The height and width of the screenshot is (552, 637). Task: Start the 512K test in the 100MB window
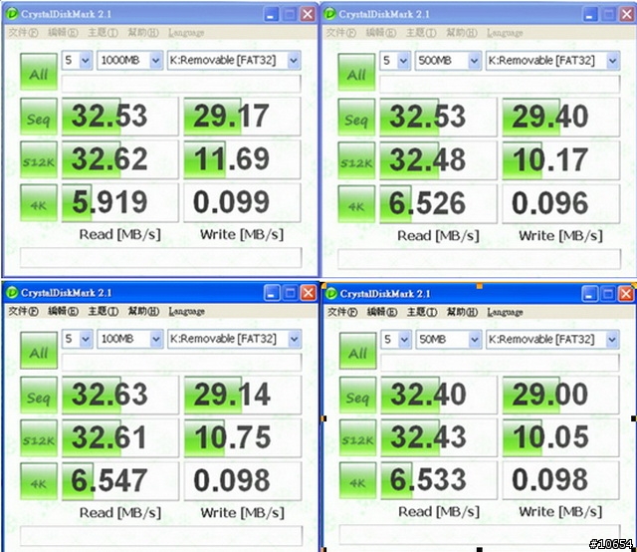click(x=39, y=438)
